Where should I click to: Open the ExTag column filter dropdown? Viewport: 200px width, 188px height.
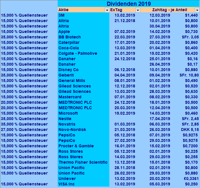pyautogui.click(x=138, y=10)
